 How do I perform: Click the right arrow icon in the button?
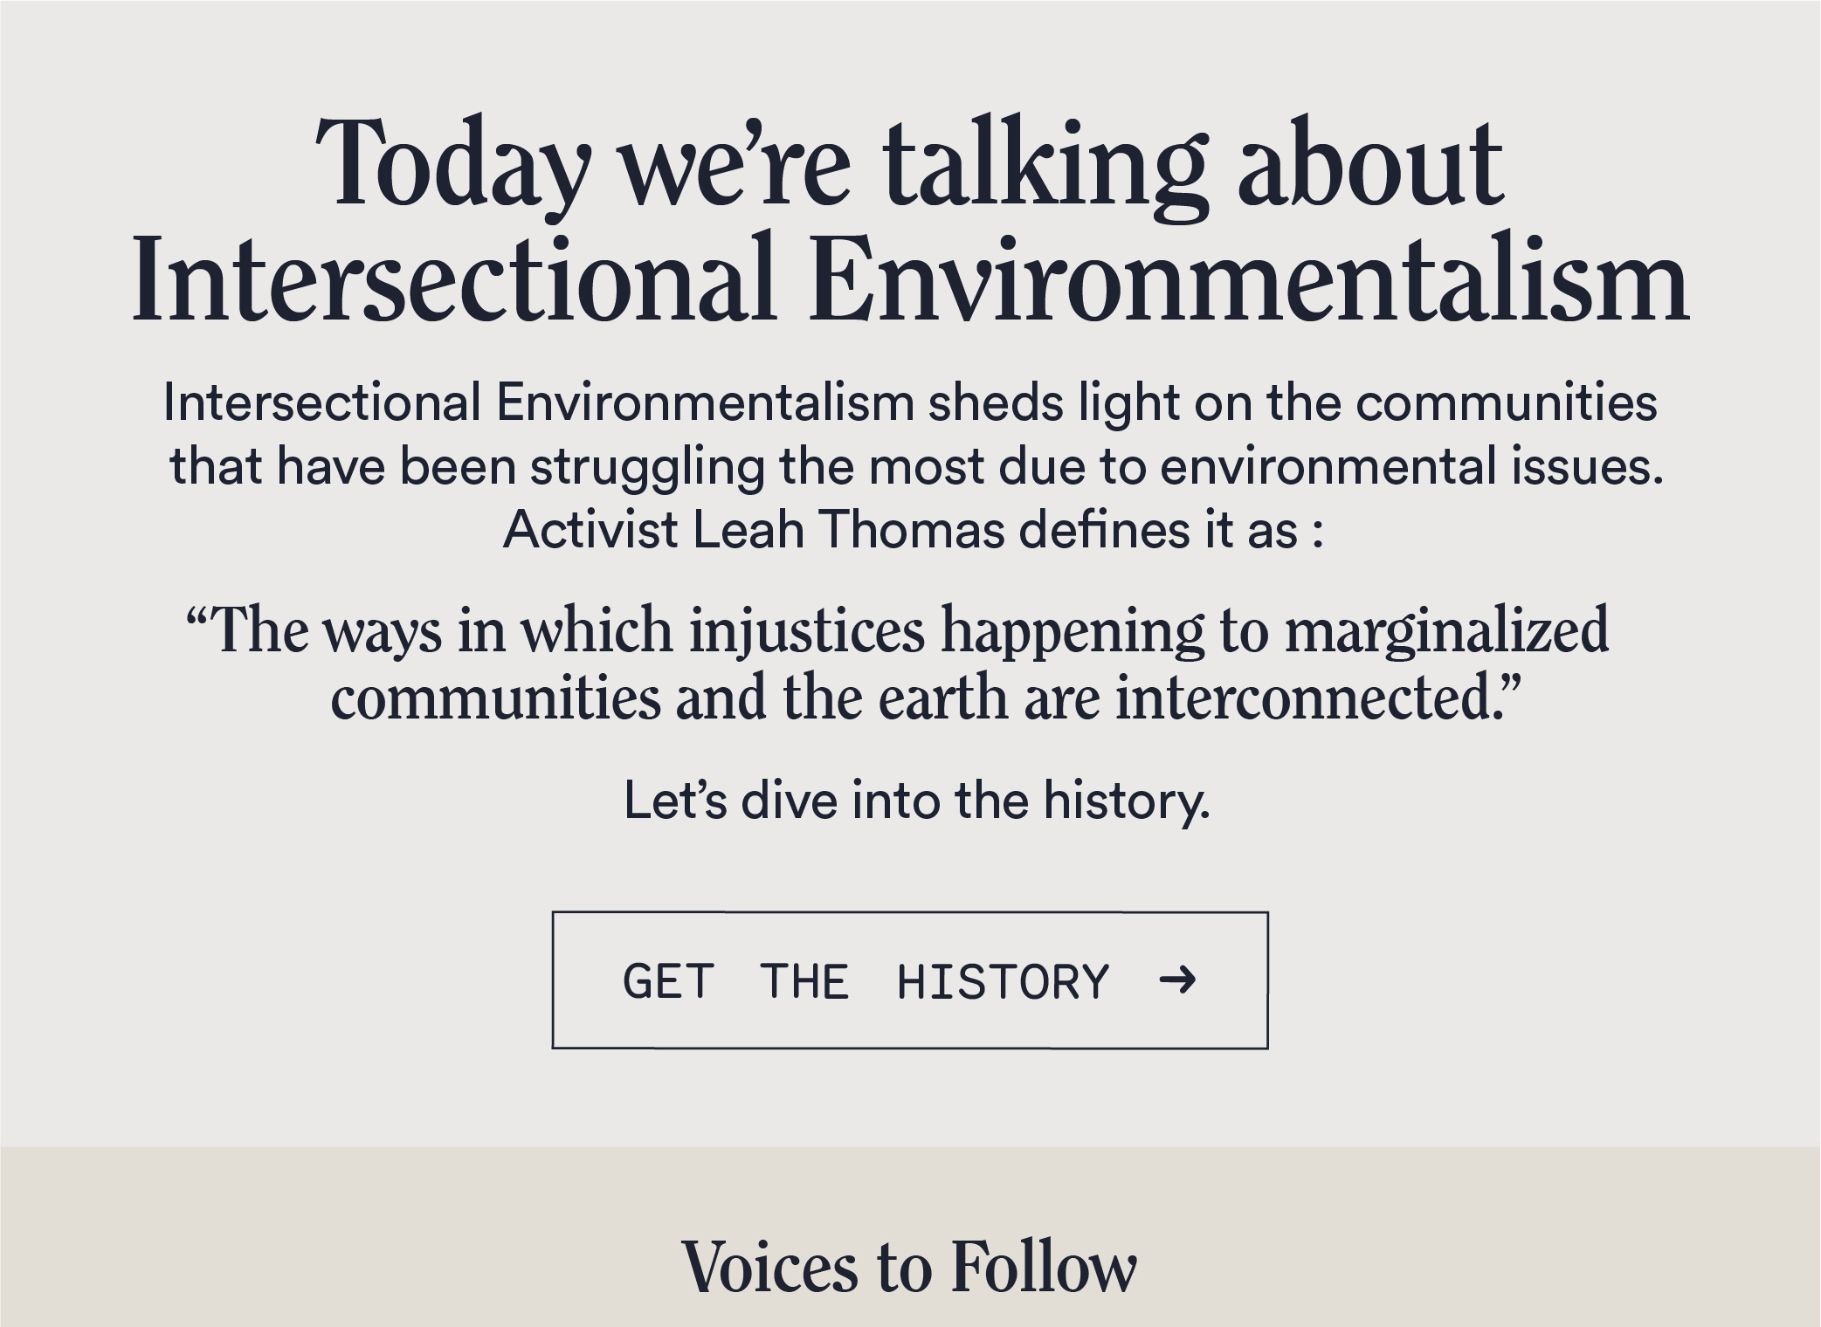coord(1177,980)
